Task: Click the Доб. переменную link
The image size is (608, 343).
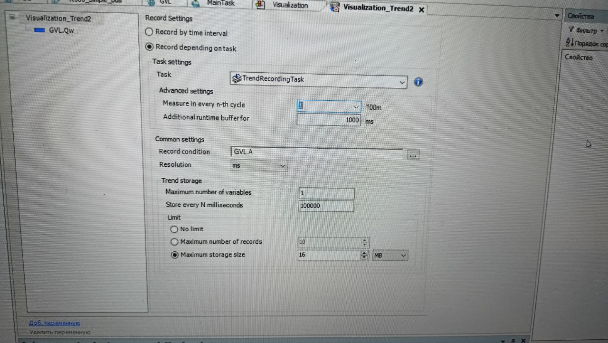Action: (x=54, y=323)
